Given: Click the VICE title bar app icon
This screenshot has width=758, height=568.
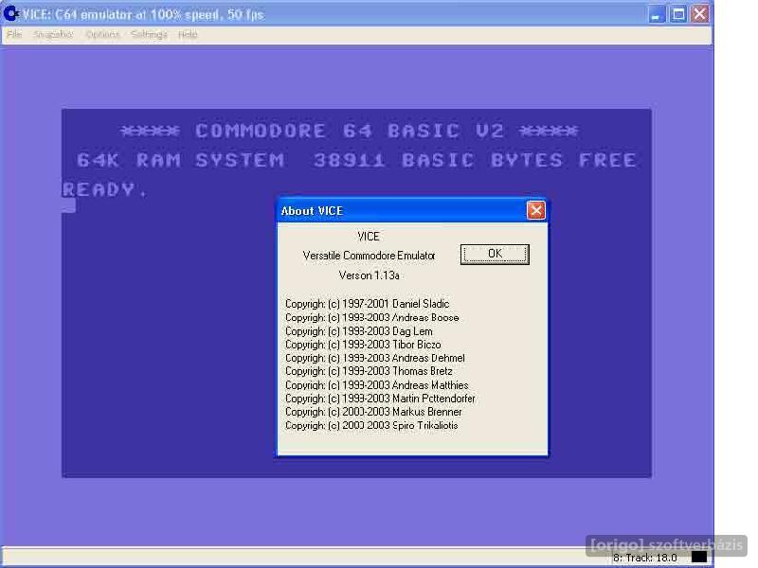Looking at the screenshot, I should point(10,13).
